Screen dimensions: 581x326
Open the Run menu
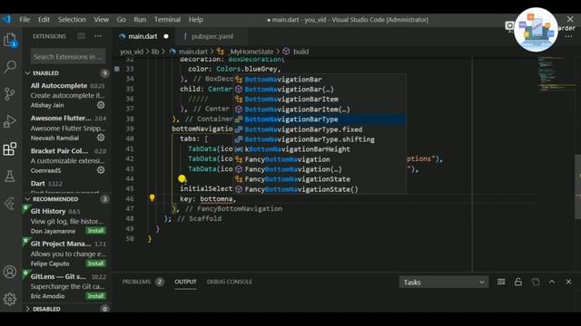(x=140, y=20)
